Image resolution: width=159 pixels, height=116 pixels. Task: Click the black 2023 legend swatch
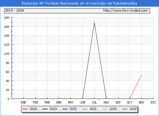click(45, 109)
